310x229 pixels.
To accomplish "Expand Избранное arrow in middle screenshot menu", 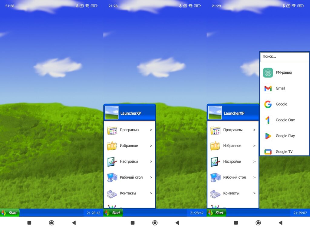I will (x=151, y=146).
